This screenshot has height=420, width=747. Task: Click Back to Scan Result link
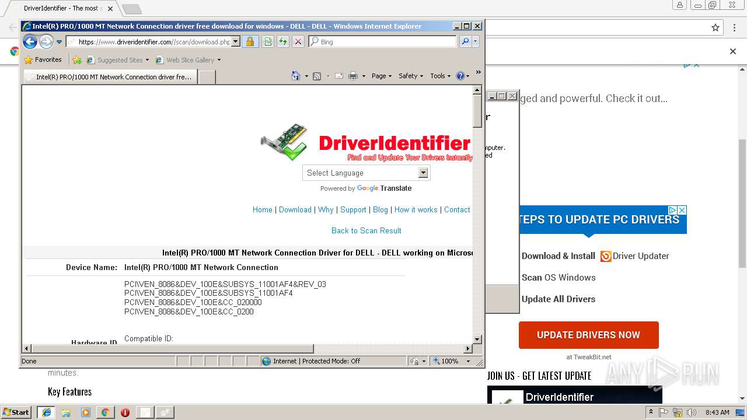click(366, 230)
